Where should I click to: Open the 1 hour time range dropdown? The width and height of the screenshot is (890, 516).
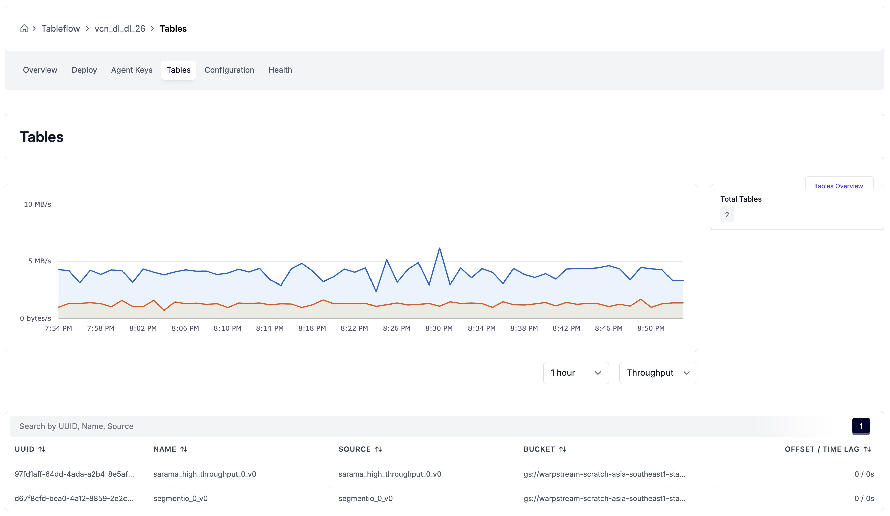[576, 373]
